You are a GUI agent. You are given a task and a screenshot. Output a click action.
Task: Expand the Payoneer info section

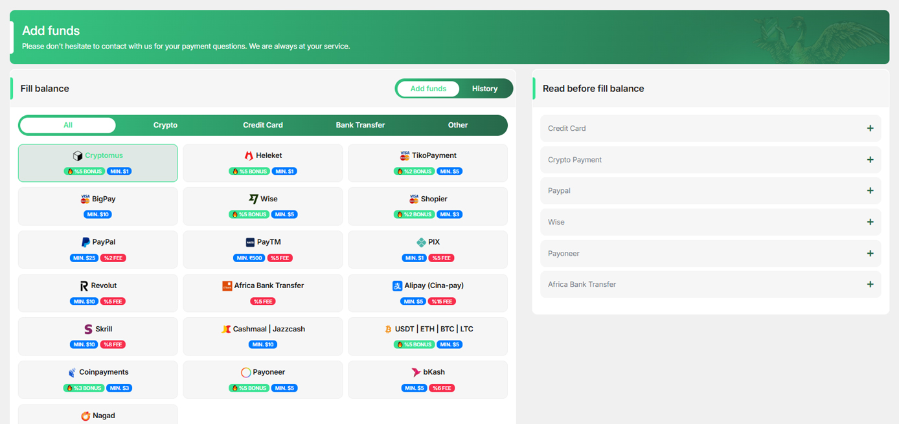coord(711,253)
